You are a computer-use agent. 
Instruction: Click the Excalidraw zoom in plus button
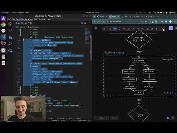tap(107, 118)
